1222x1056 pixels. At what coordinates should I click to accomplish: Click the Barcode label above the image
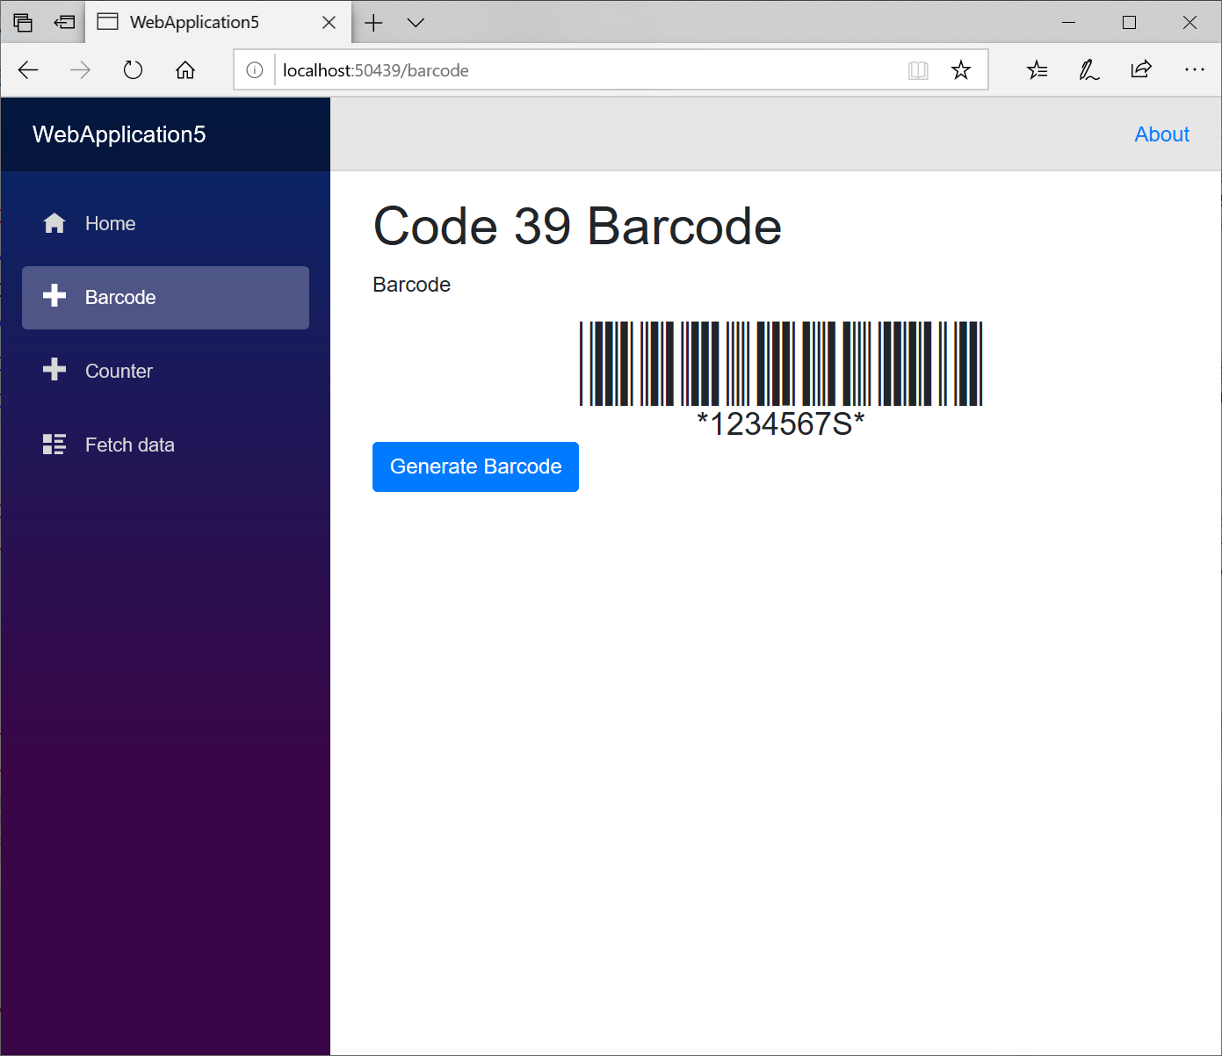click(x=411, y=285)
